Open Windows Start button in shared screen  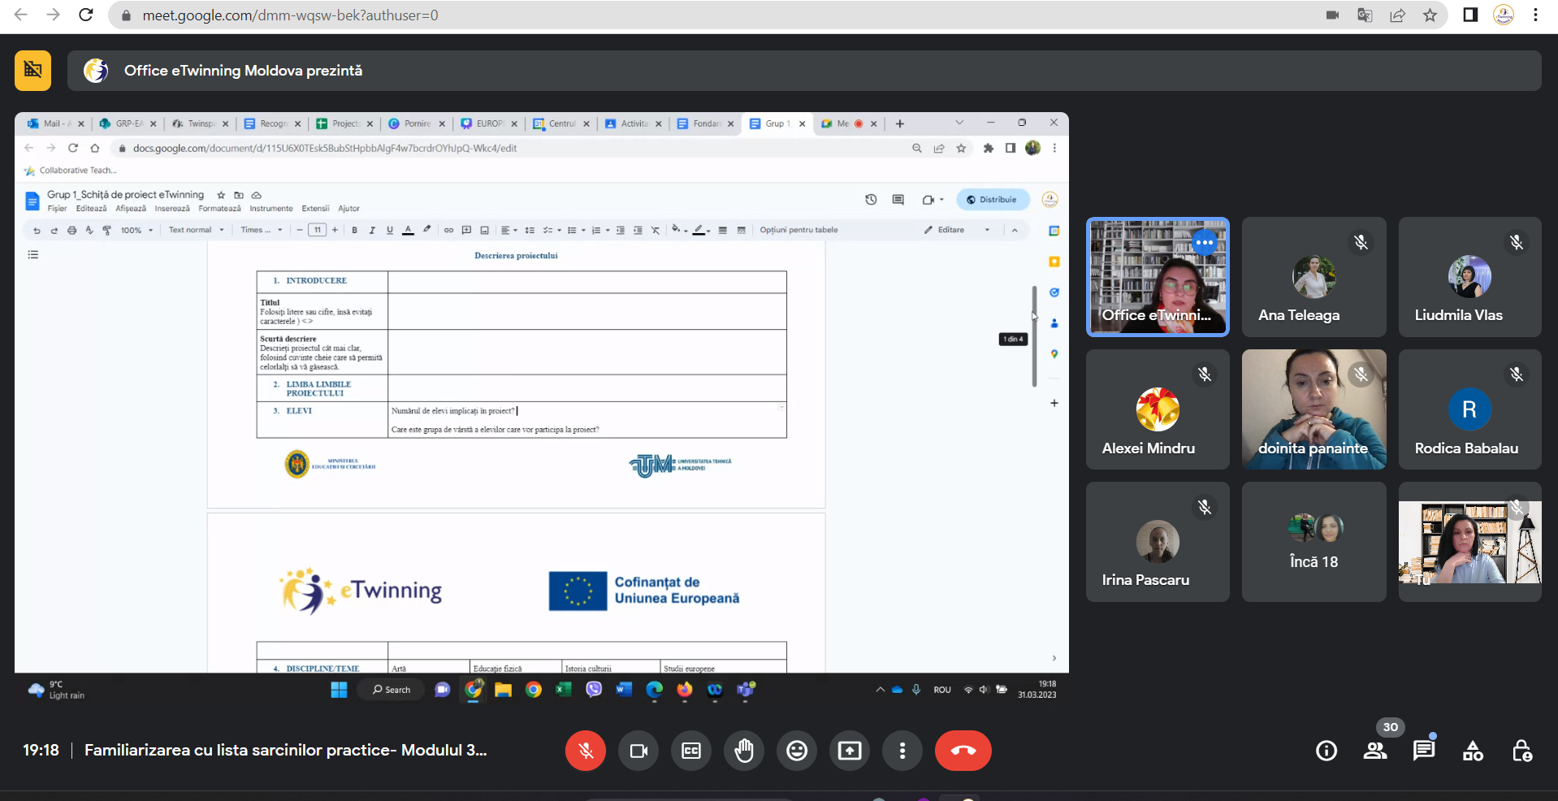(339, 691)
